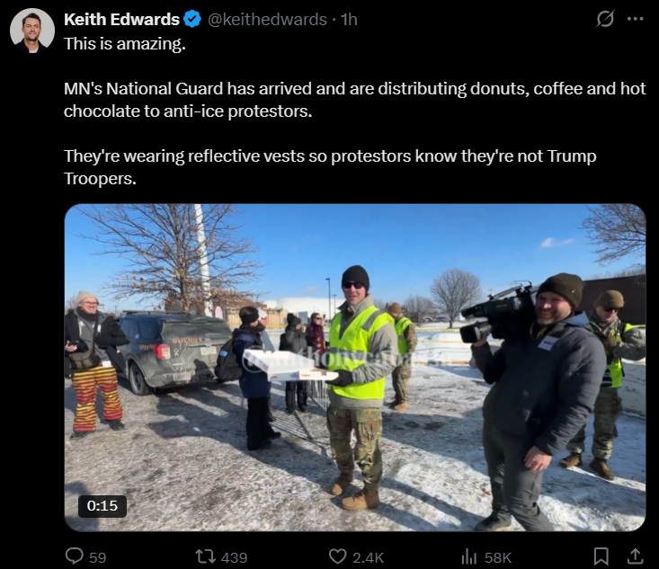Open Keith Edwards' profile avatar
This screenshot has width=659, height=569.
pos(32,31)
